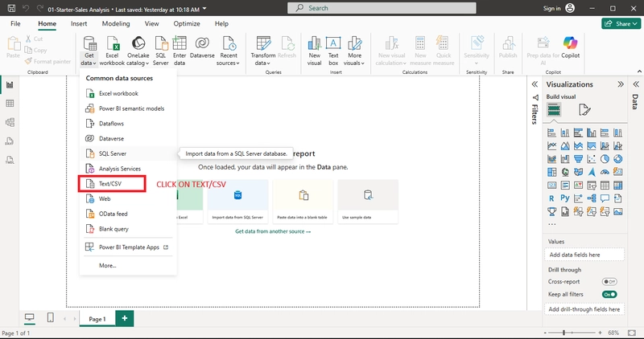
Task: Click Import data from SQL Server card
Action: pyautogui.click(x=237, y=202)
